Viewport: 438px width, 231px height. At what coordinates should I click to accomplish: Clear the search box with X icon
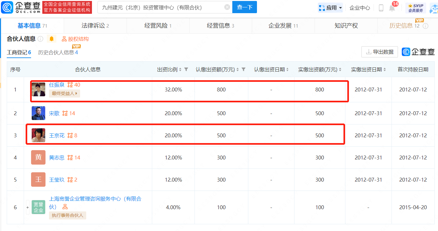(x=227, y=7)
